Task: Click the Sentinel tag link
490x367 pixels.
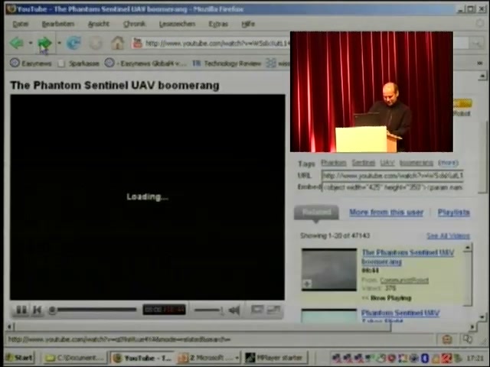Action: [x=364, y=163]
